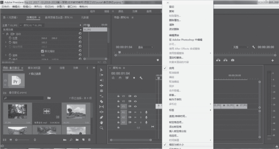
Task: Click the nest sequence icon in timeline header
Action: (x=113, y=78)
